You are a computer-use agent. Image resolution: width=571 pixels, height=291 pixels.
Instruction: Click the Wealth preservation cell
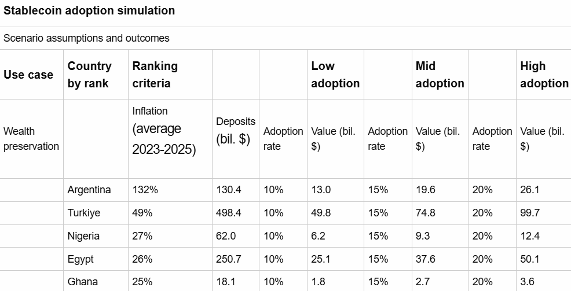(x=31, y=139)
